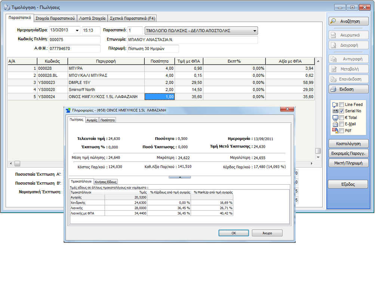Click the grid scroll-up arrow
The image size is (375, 282).
point(318,61)
